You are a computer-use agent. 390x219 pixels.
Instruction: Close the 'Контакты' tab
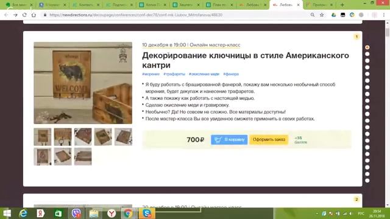pyautogui.click(x=98, y=5)
